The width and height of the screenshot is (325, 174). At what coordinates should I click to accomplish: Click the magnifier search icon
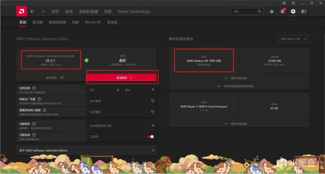click(260, 11)
